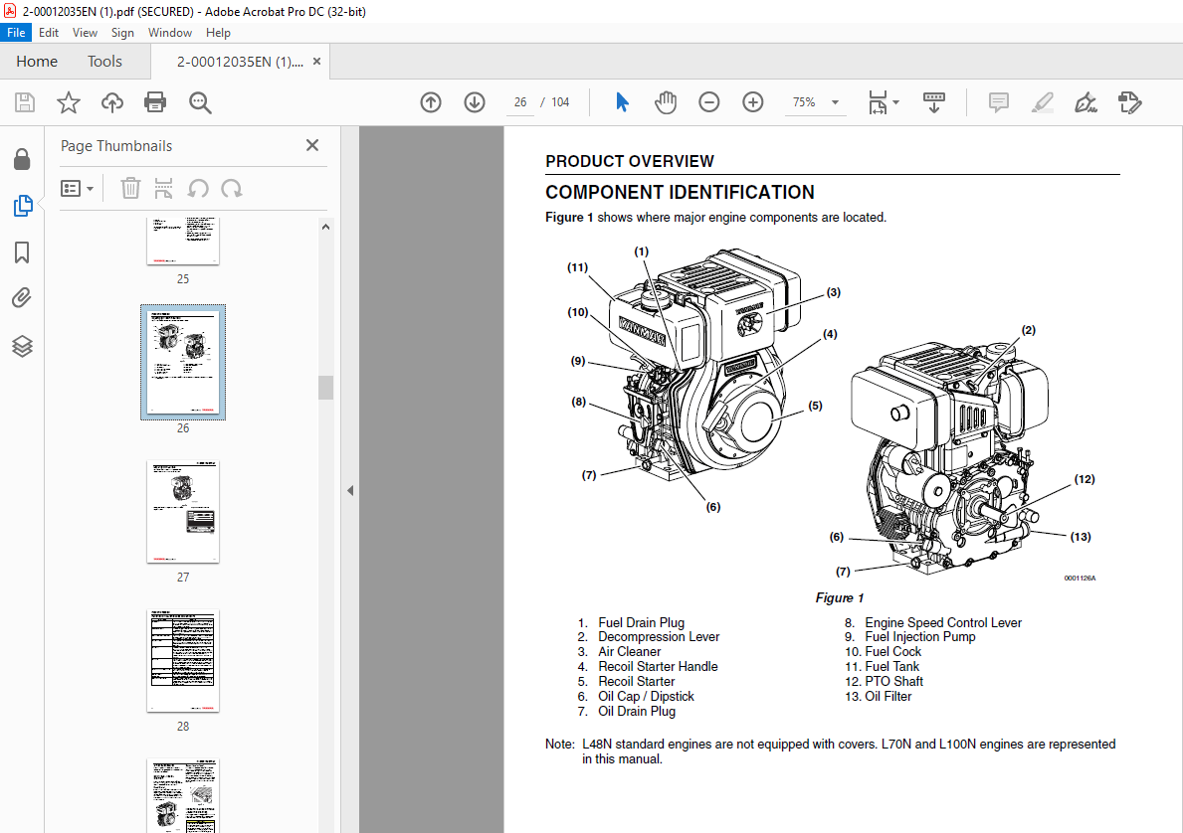The image size is (1183, 833).
Task: Close the Page Thumbnails panel
Action: (x=312, y=145)
